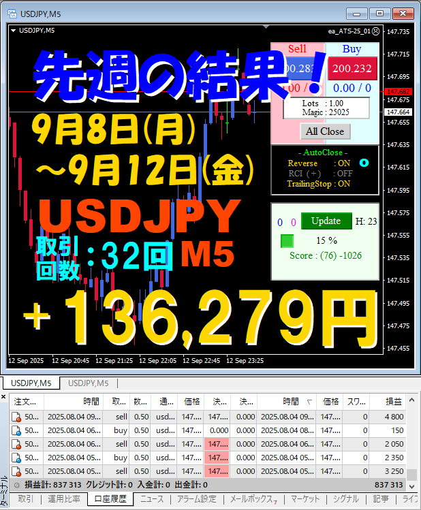This screenshot has width=421, height=510.
Task: Click the summary circle icon beside 損益計
Action: 16,485
